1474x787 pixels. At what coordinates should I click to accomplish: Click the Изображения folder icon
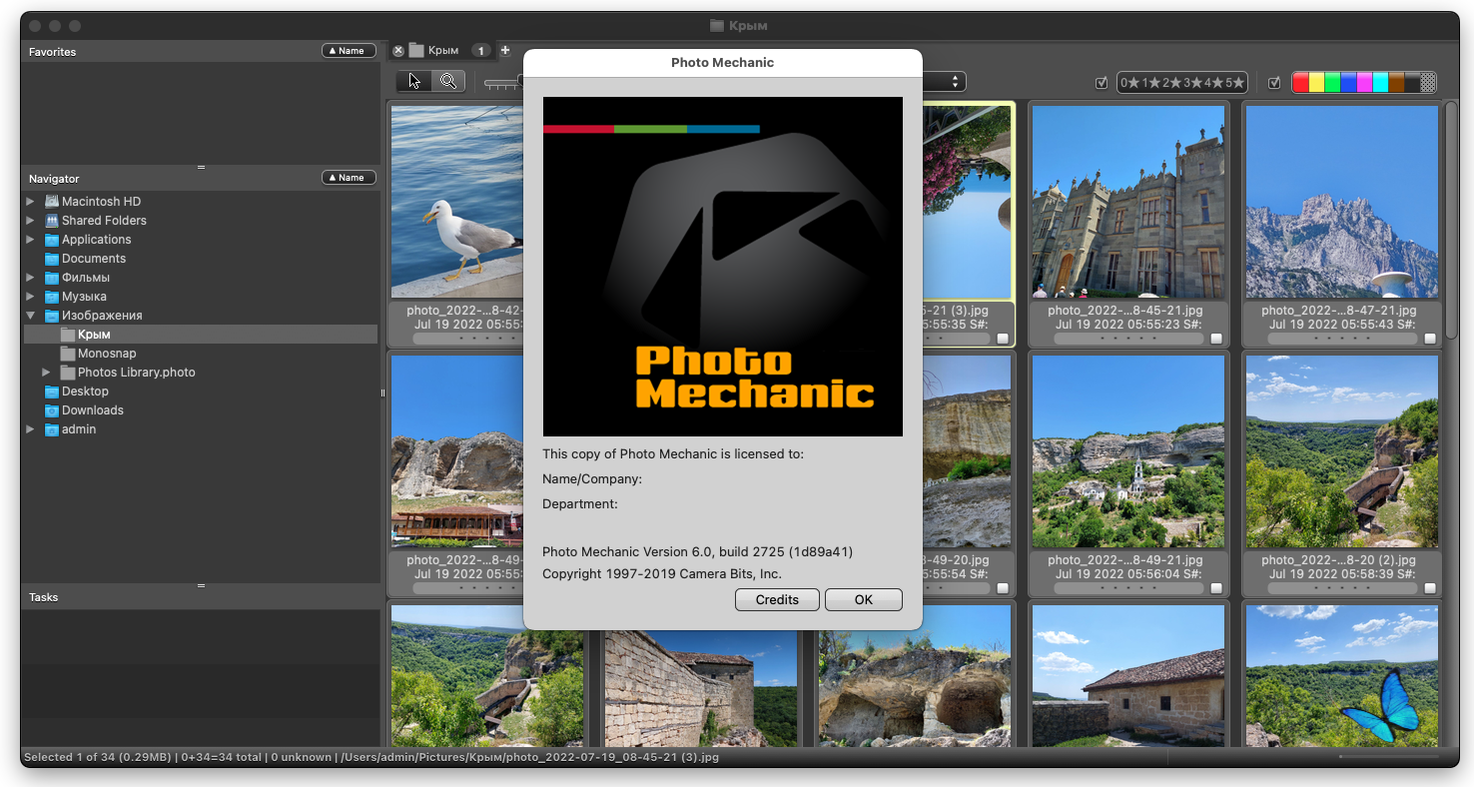(x=52, y=316)
